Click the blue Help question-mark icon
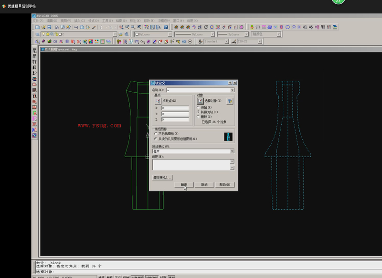 pos(166,27)
